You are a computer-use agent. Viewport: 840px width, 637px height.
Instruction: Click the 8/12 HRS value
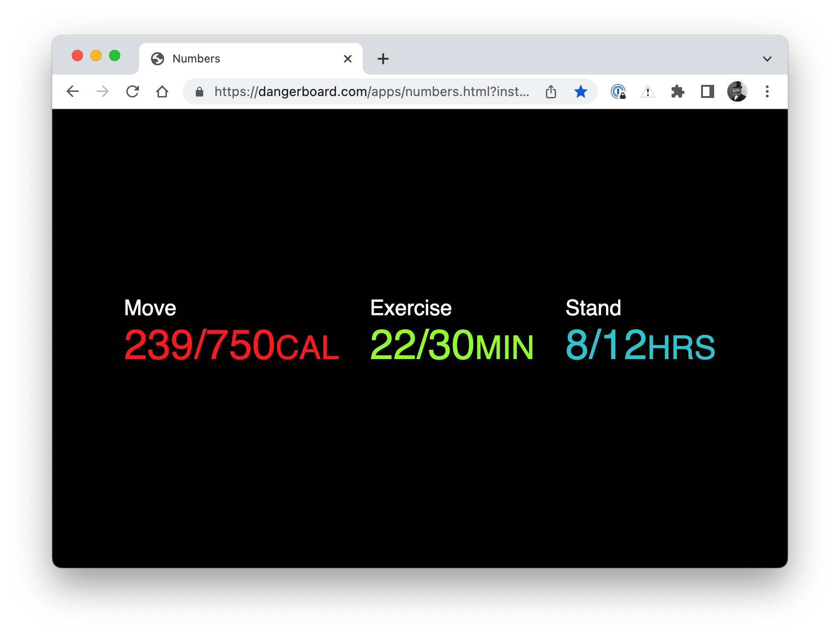[640, 345]
